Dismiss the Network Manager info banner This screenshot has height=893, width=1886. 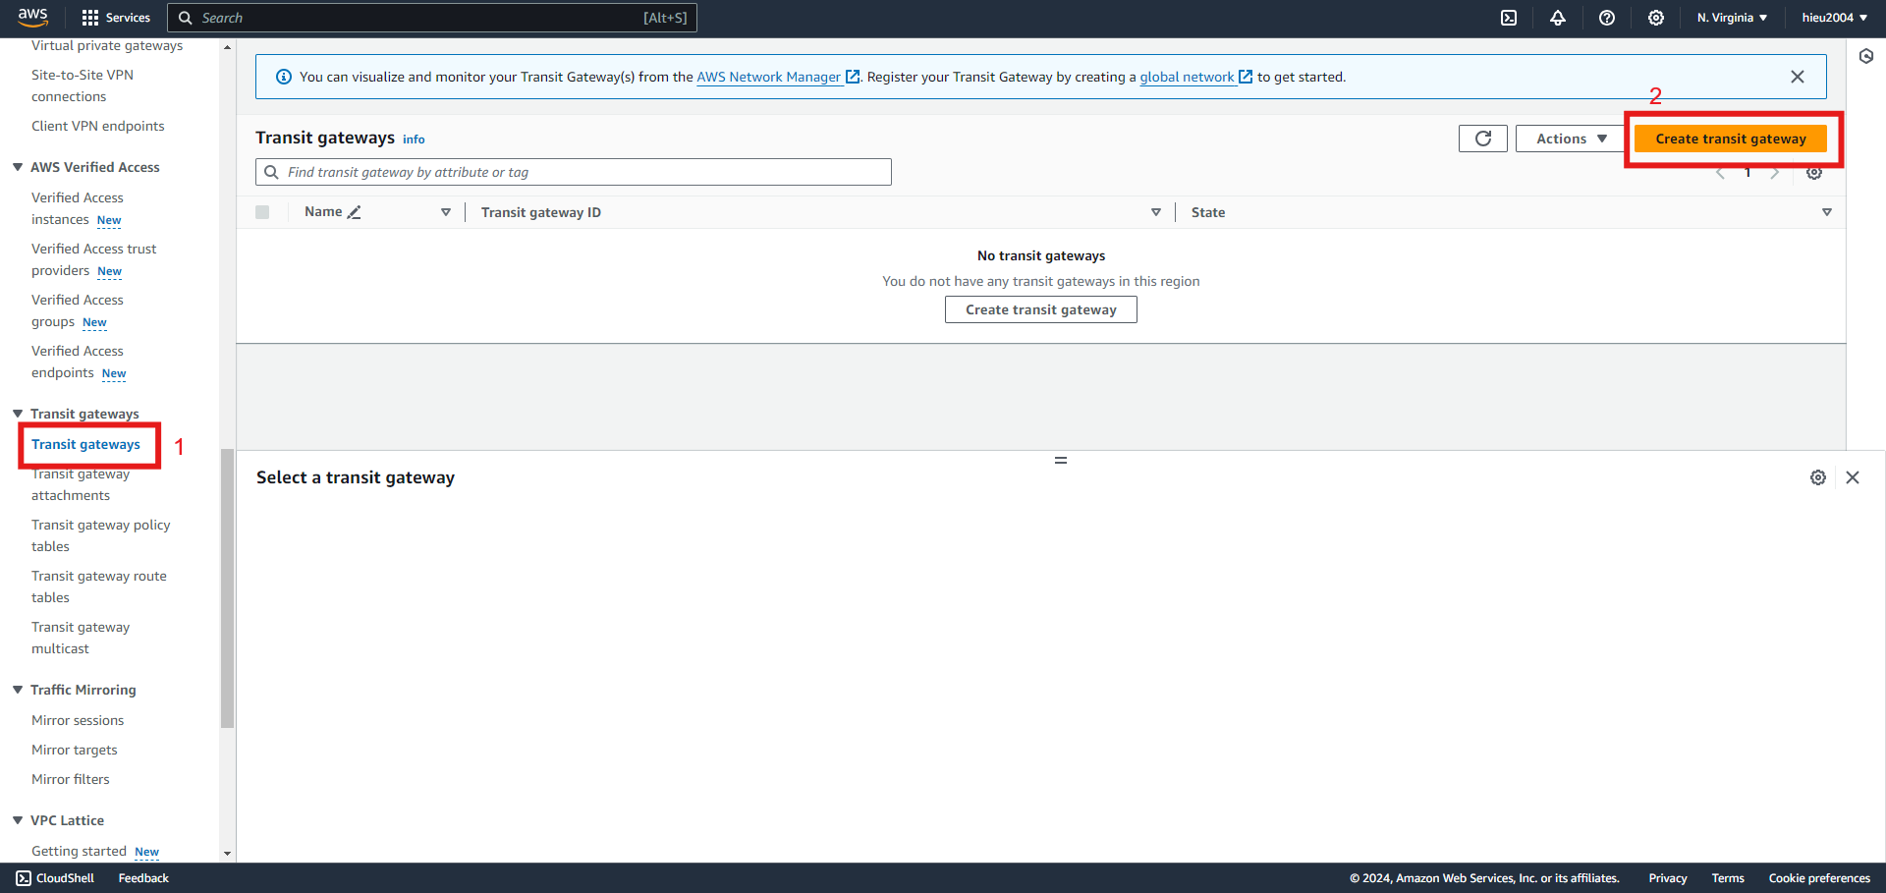[1798, 77]
